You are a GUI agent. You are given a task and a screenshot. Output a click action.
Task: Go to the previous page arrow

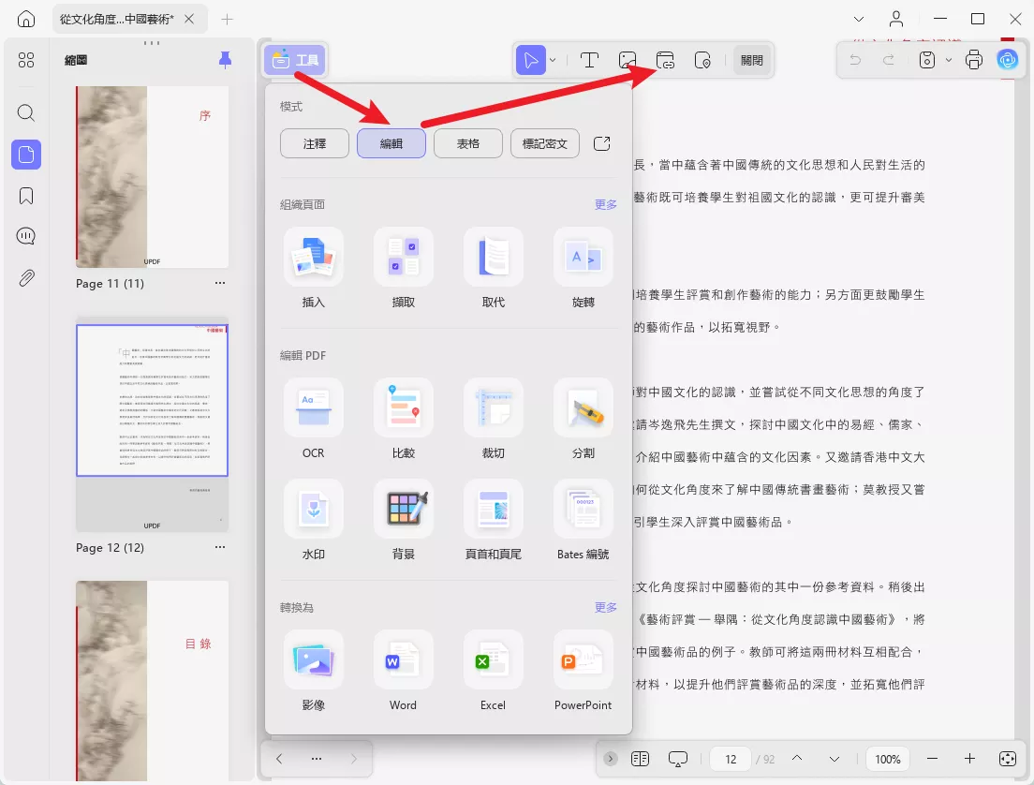pos(797,759)
